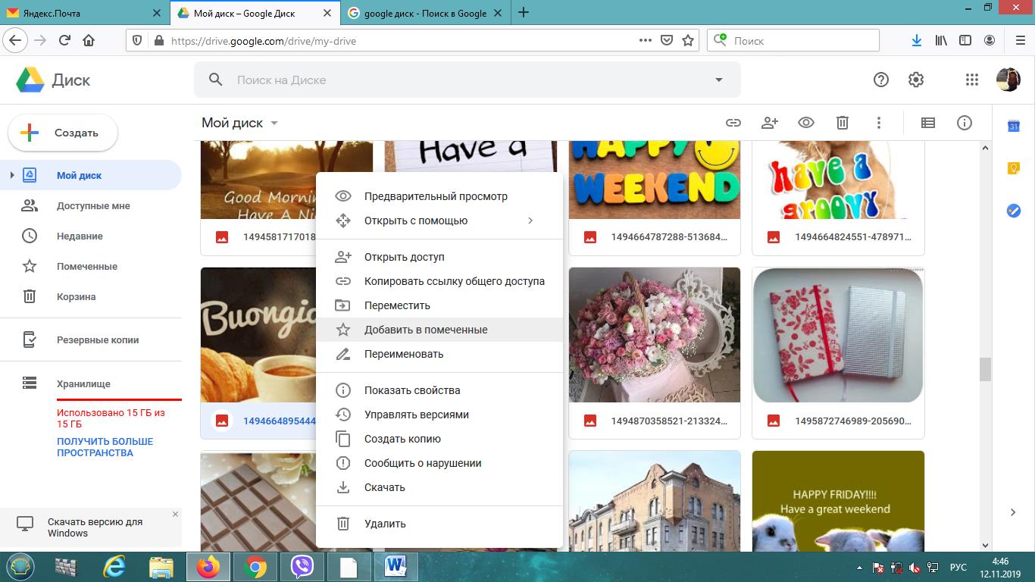Click magnifier icon in Drive search

tap(216, 80)
